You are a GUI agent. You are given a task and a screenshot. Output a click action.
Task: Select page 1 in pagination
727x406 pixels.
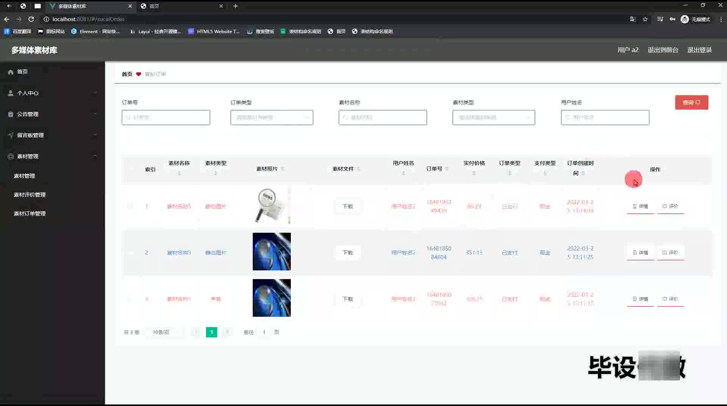coord(211,332)
